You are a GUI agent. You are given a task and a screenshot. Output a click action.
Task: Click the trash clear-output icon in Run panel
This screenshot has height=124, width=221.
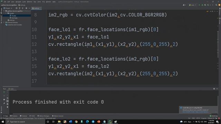pos(8,107)
